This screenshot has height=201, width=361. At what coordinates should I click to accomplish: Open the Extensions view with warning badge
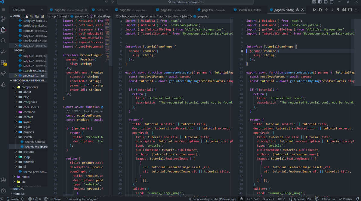4,63
